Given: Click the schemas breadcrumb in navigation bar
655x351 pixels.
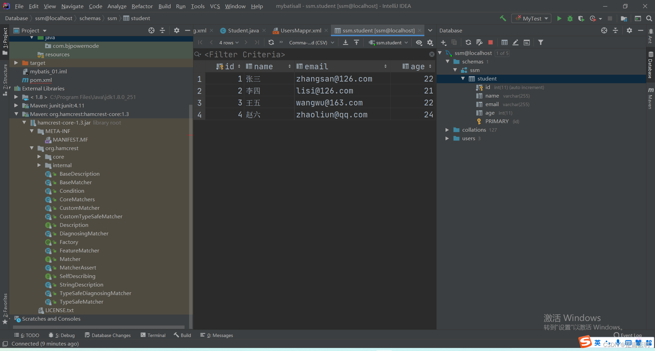Looking at the screenshot, I should 90,18.
